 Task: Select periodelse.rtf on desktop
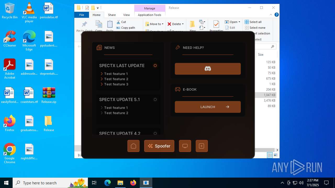(49, 11)
